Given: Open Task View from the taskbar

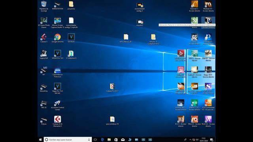Looking at the screenshot, I should (x=95, y=140).
